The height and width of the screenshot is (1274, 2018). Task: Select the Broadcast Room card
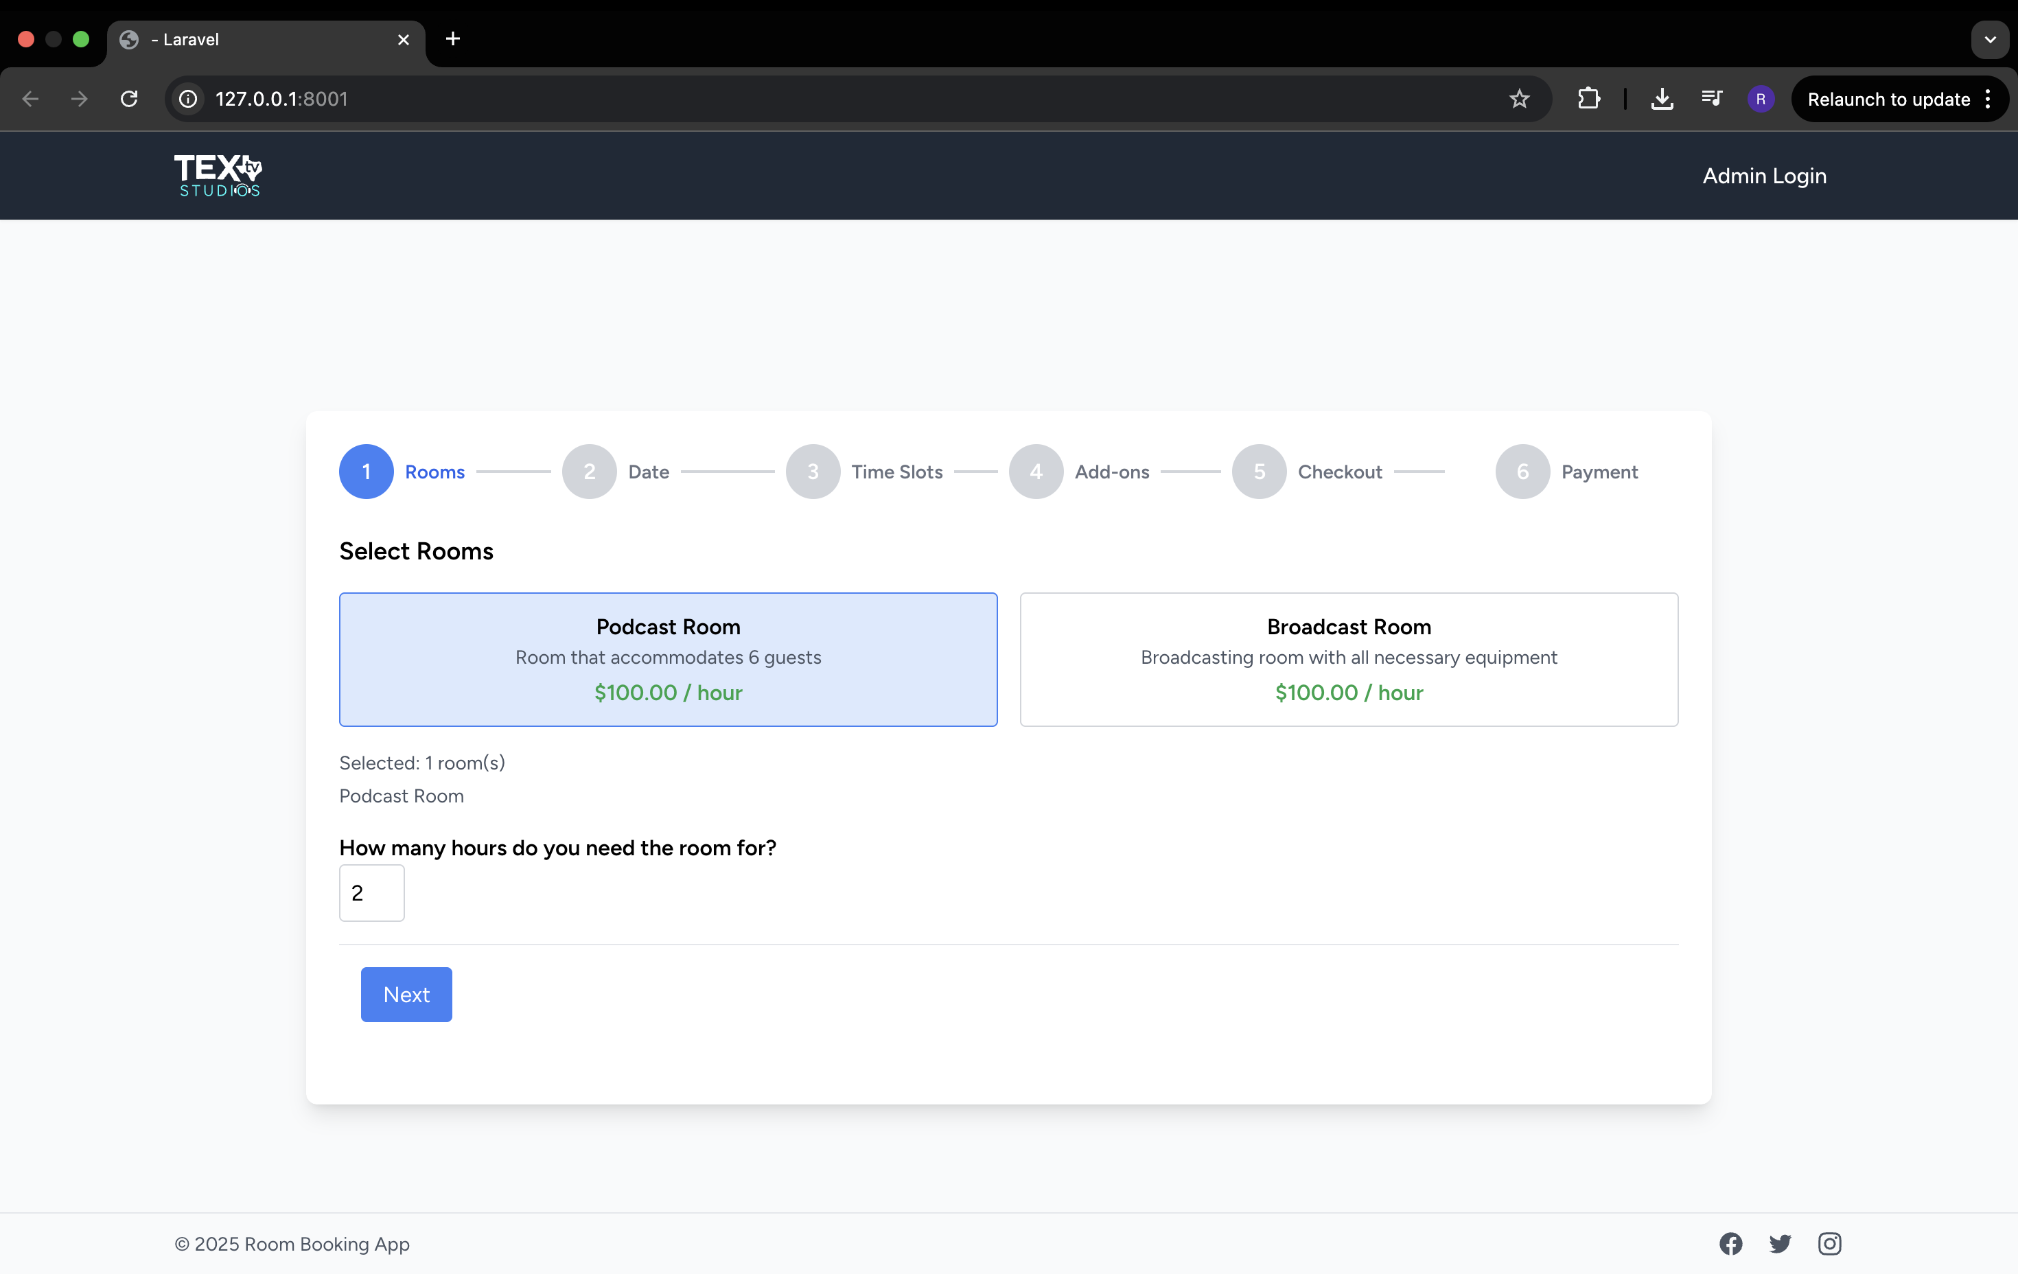(x=1348, y=660)
